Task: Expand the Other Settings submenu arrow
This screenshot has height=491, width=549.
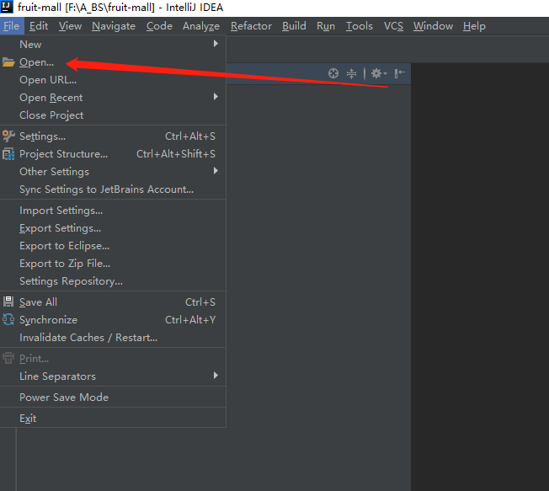Action: tap(216, 171)
